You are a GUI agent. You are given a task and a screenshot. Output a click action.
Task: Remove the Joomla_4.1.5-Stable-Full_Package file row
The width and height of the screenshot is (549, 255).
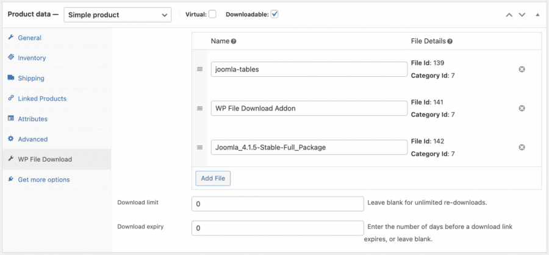pyautogui.click(x=522, y=147)
